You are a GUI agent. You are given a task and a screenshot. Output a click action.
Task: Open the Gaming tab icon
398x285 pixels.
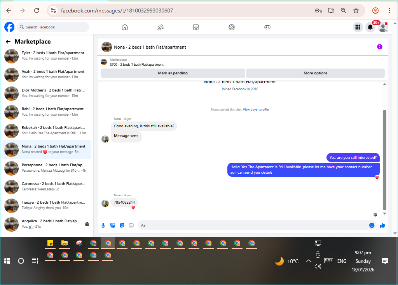coord(267,27)
